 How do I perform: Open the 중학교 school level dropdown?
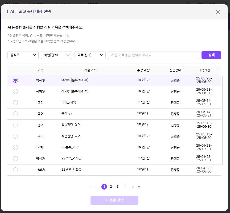pos(23,55)
